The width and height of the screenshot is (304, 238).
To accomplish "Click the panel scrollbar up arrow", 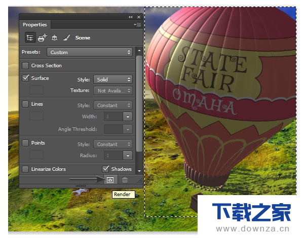I will pyautogui.click(x=139, y=51).
